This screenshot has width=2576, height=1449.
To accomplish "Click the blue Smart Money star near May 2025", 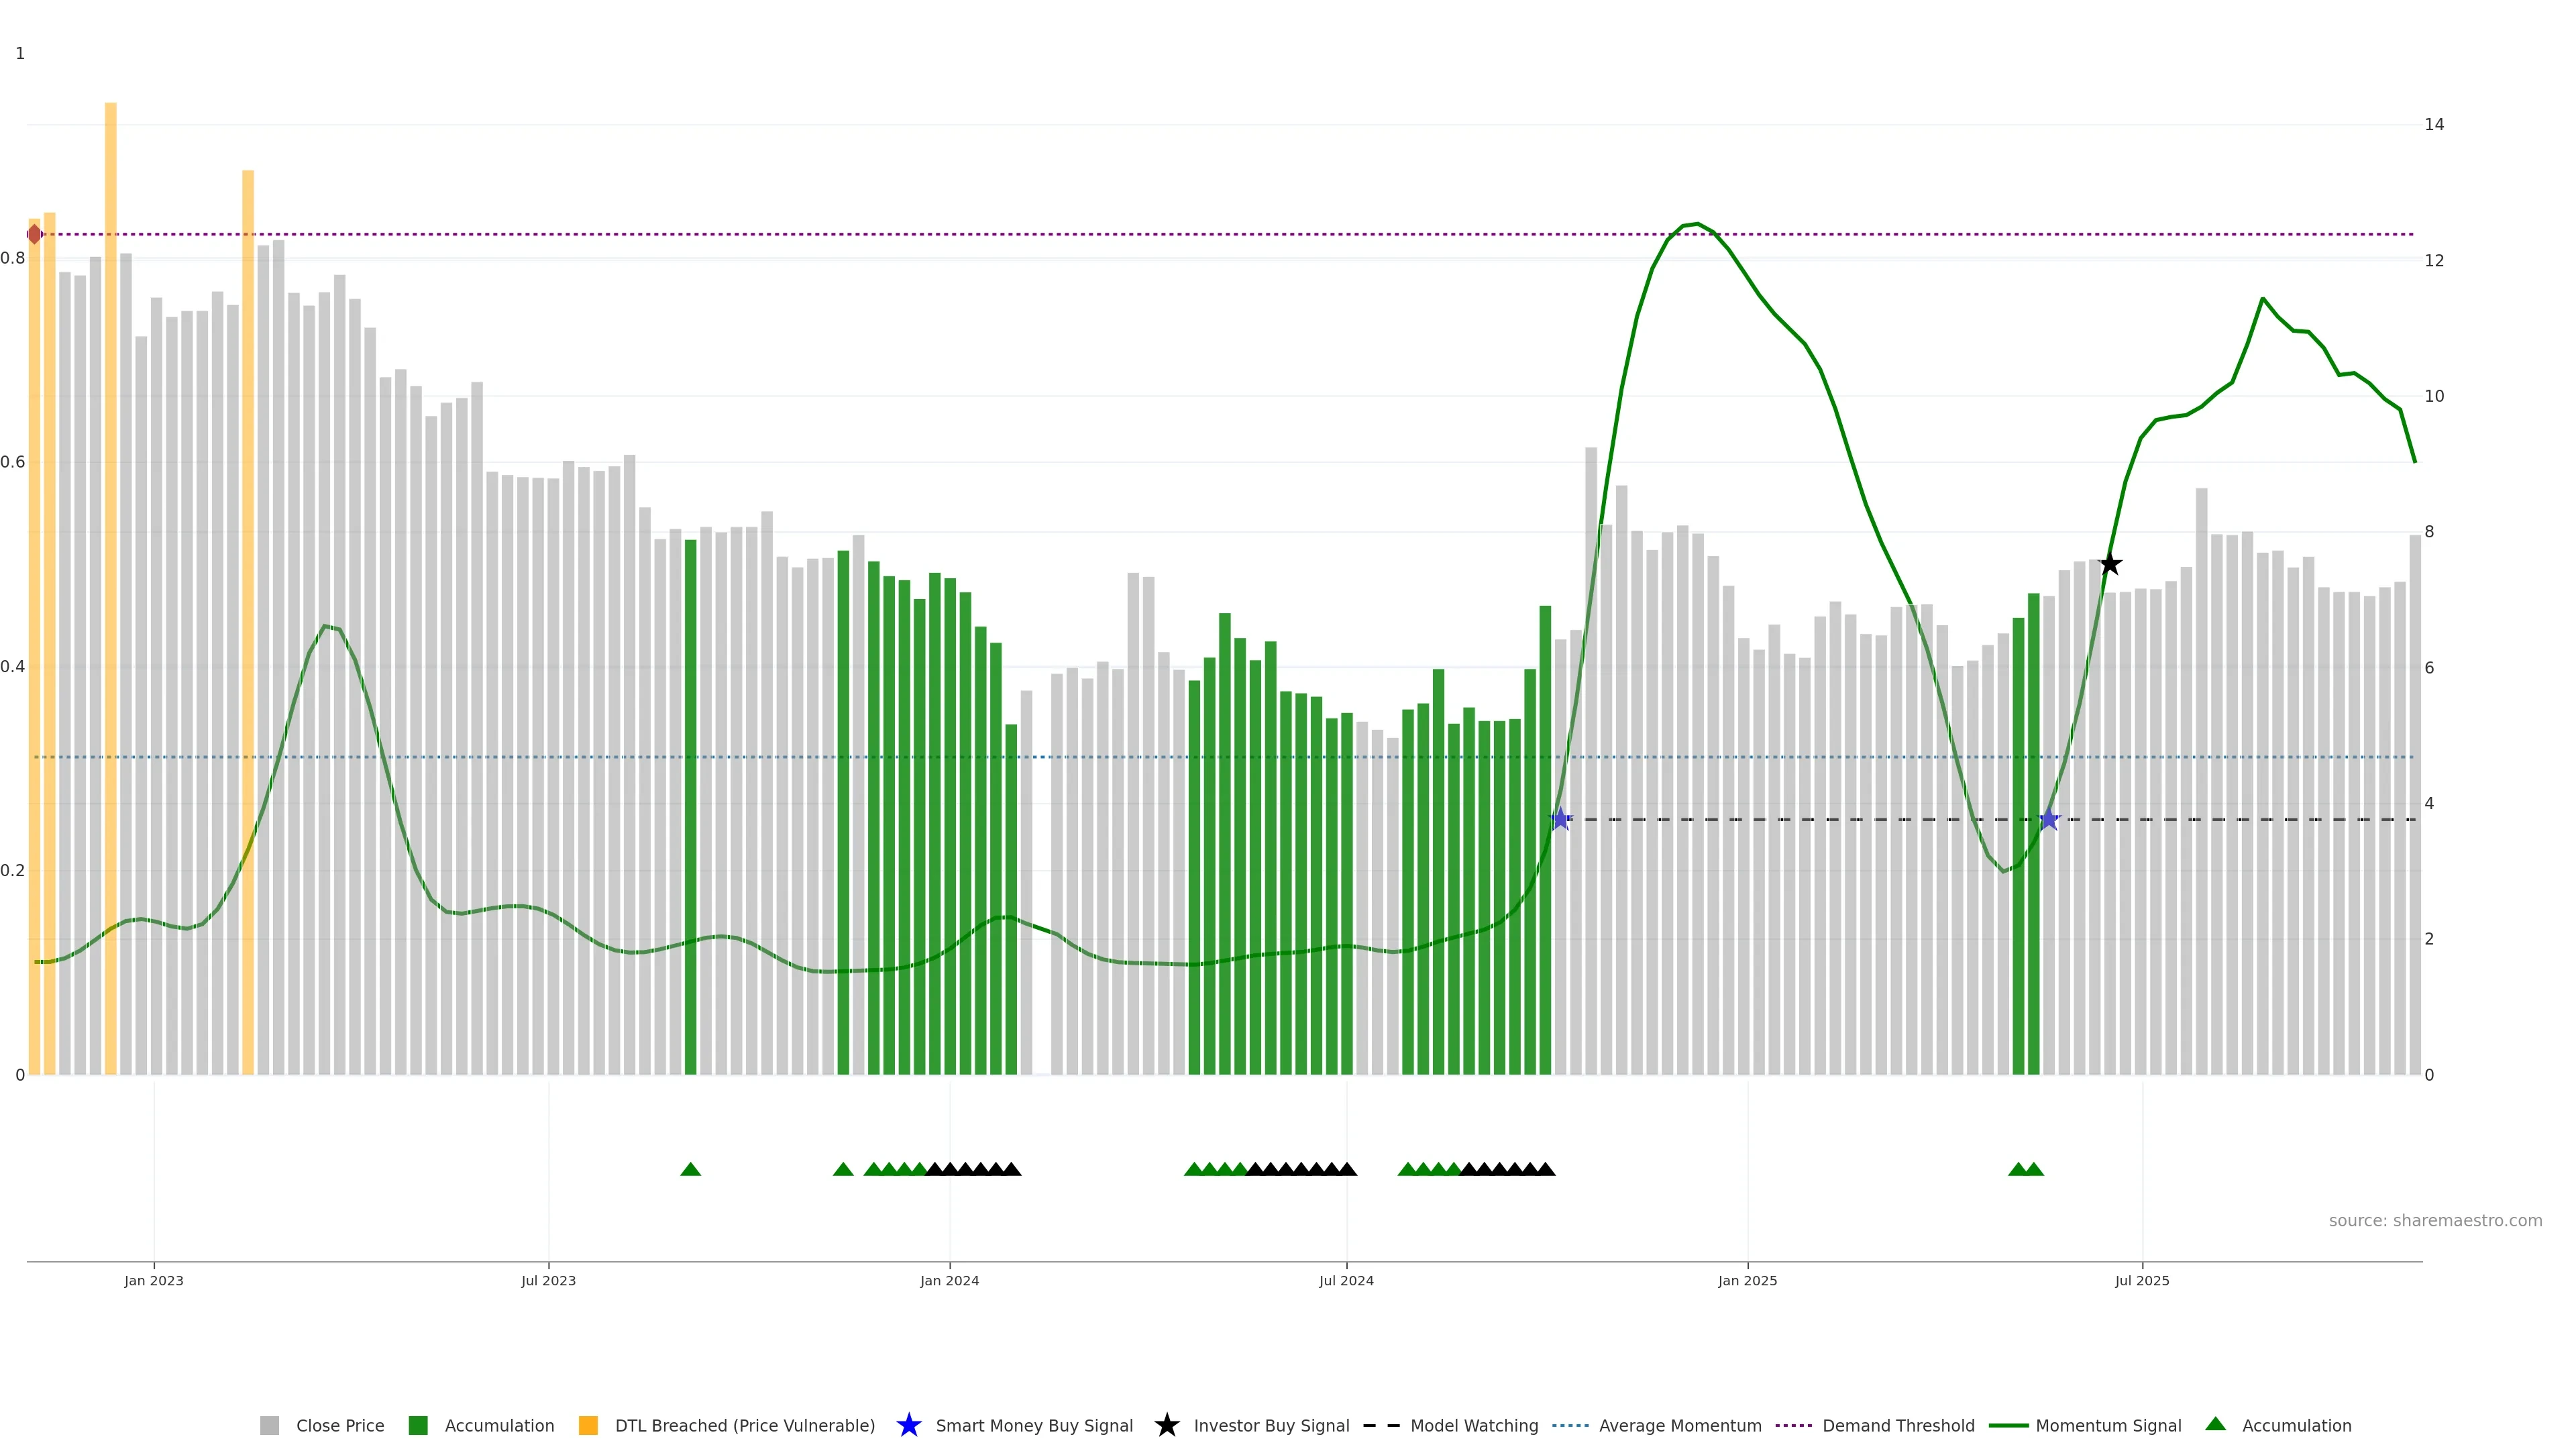I will point(2049,820).
